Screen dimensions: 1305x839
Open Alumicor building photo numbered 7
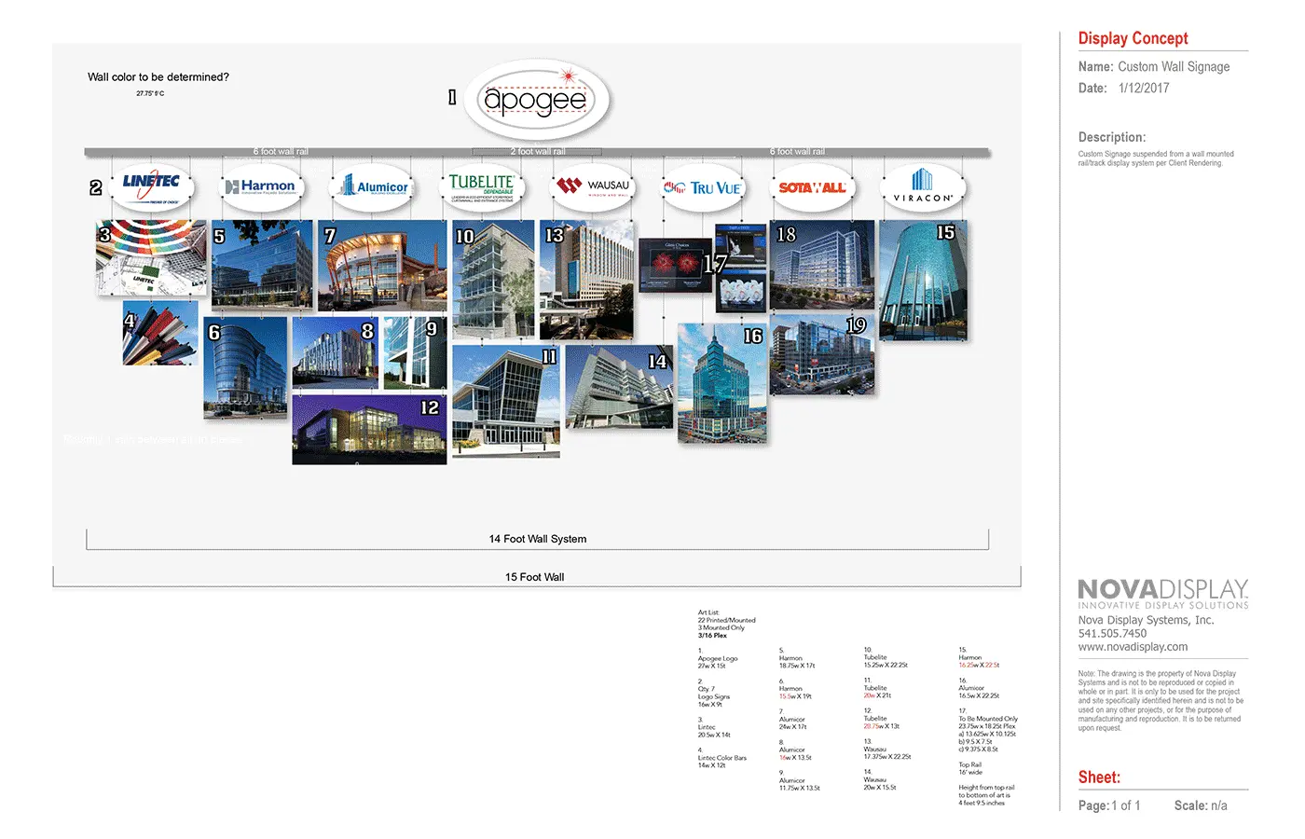pyautogui.click(x=382, y=266)
